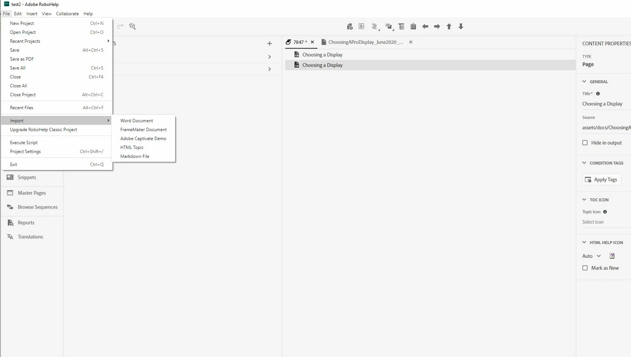The width and height of the screenshot is (631, 357).
Task: Select Save as PDF in the File menu
Action: pos(56,59)
